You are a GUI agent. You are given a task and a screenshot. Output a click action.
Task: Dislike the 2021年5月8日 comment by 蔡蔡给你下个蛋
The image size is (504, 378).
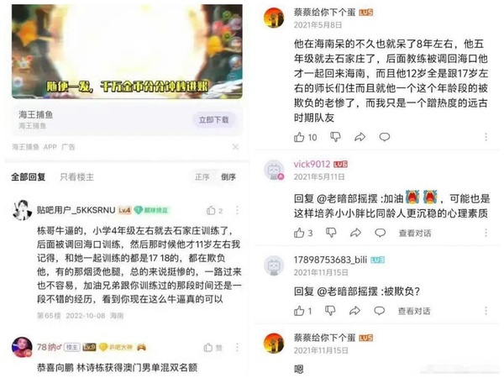[x=335, y=137]
